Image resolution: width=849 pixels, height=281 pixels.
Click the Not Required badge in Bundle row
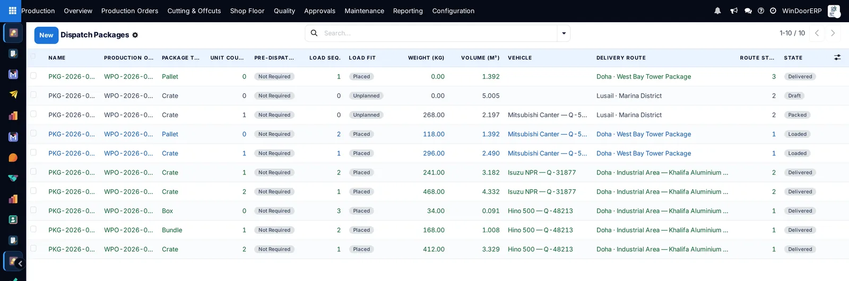(x=274, y=230)
